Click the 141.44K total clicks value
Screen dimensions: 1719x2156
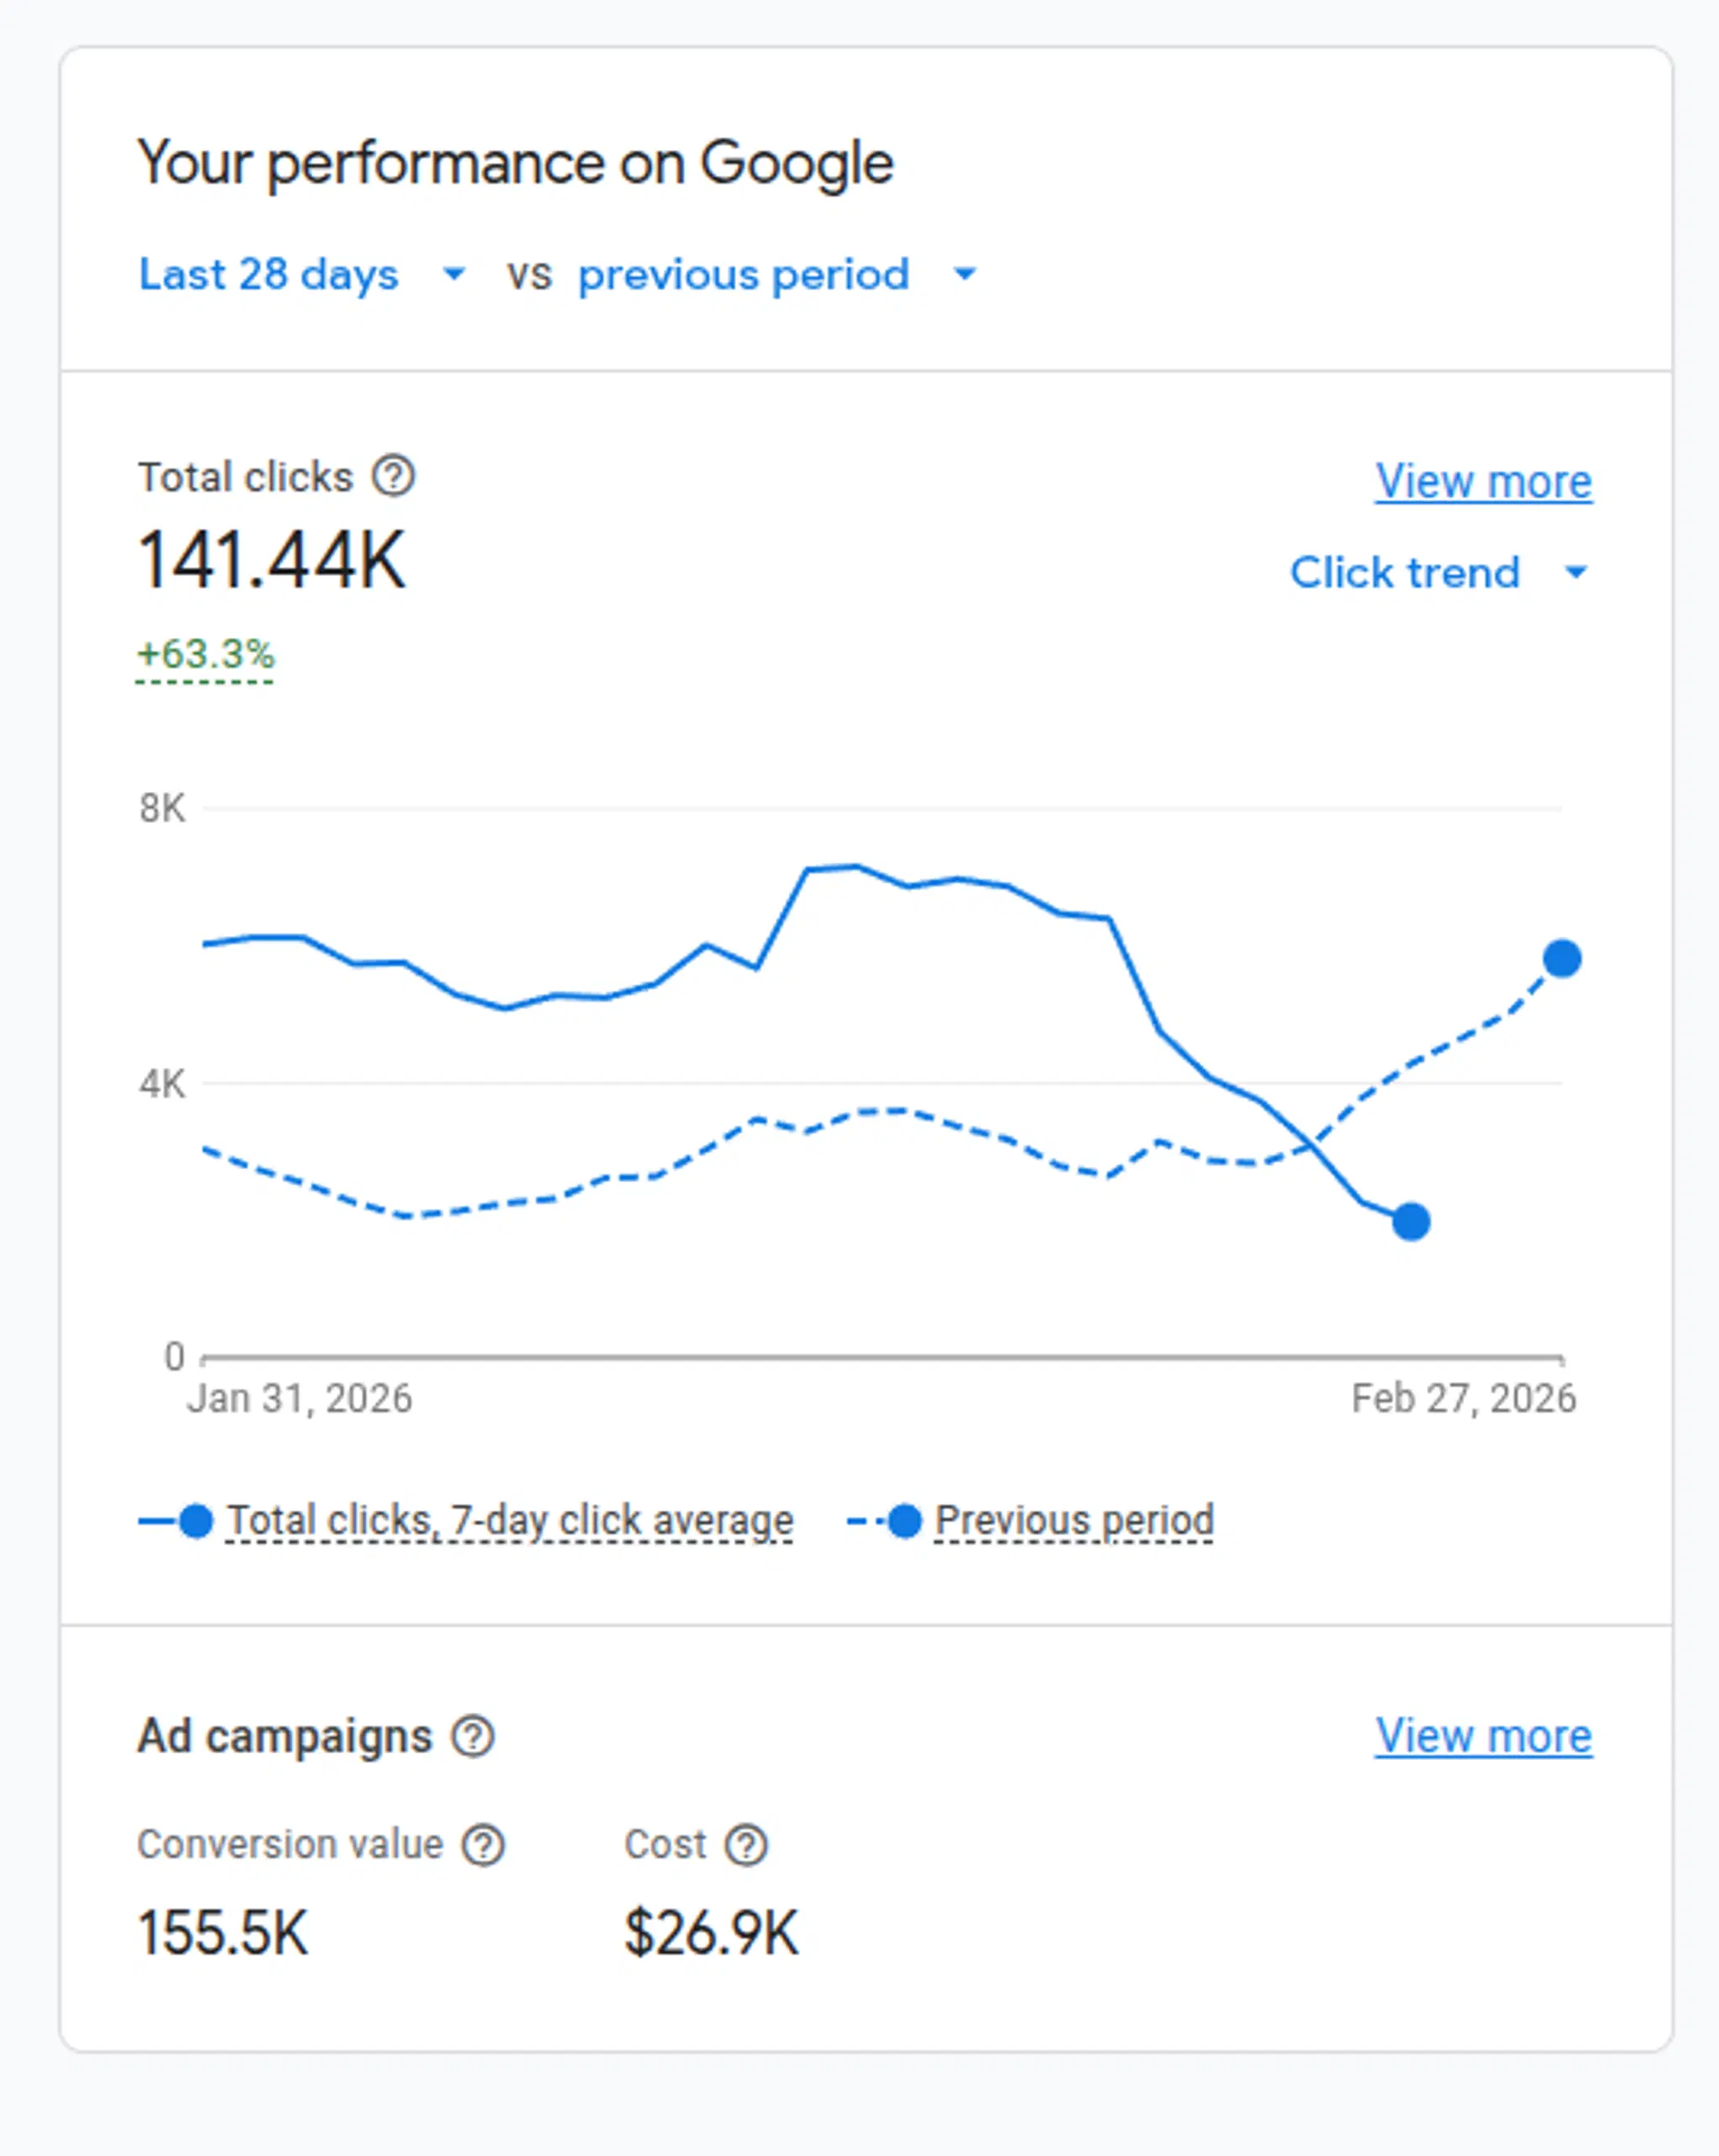(272, 560)
